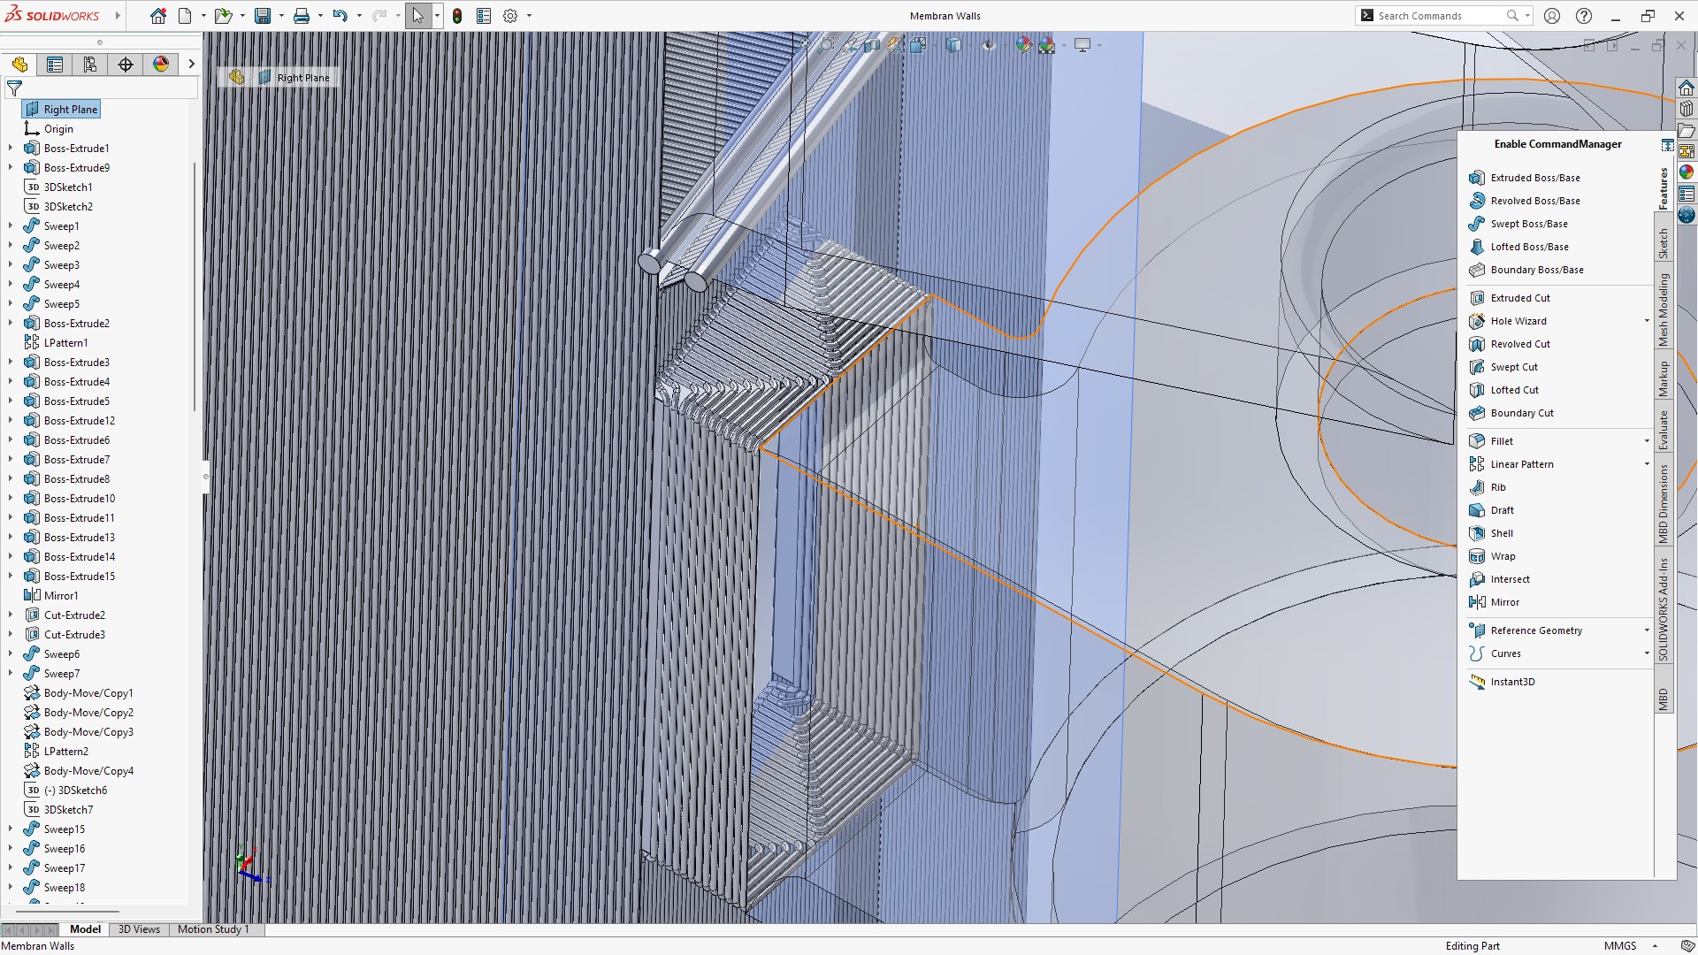1698x955 pixels.
Task: Toggle Instant3D on or off
Action: click(1514, 682)
